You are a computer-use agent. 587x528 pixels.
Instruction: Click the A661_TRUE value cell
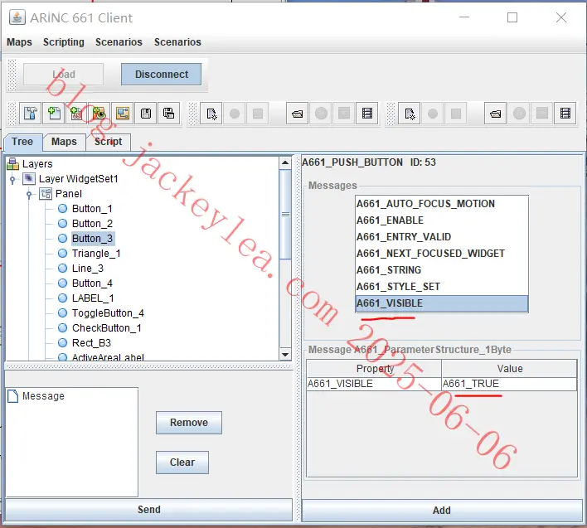[x=509, y=384]
